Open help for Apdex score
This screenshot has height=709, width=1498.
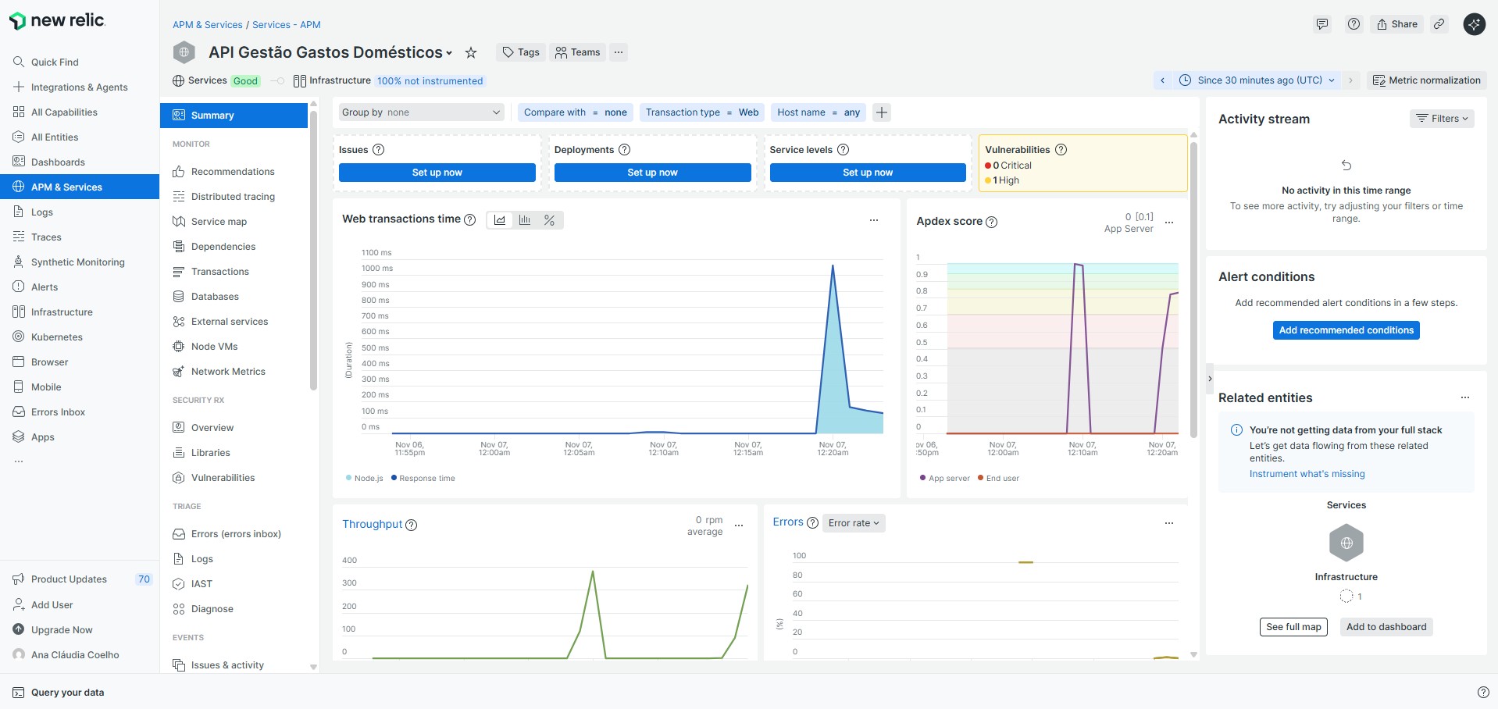point(992,222)
